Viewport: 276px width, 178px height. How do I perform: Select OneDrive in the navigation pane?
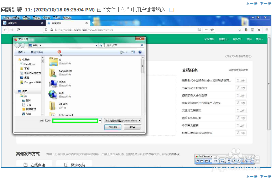click(x=30, y=64)
